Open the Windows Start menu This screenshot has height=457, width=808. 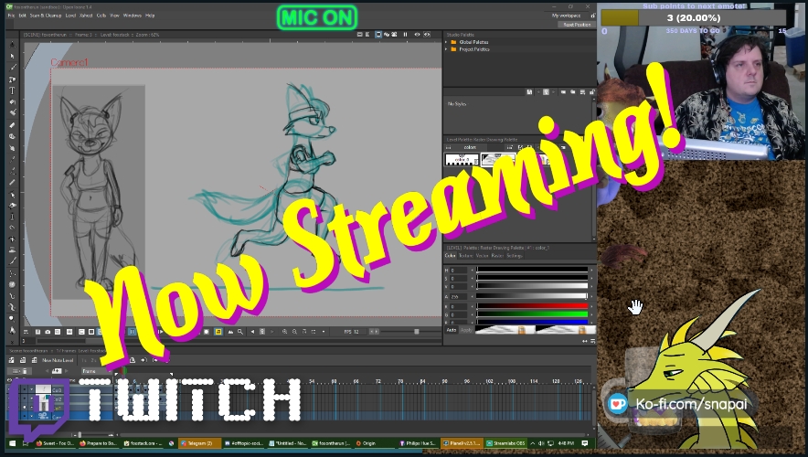click(13, 443)
